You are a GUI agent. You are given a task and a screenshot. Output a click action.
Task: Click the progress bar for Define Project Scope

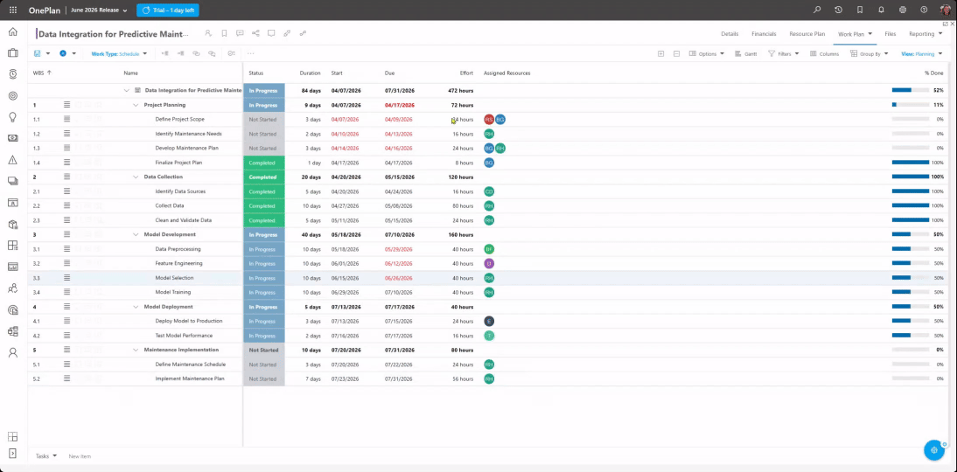pos(910,119)
